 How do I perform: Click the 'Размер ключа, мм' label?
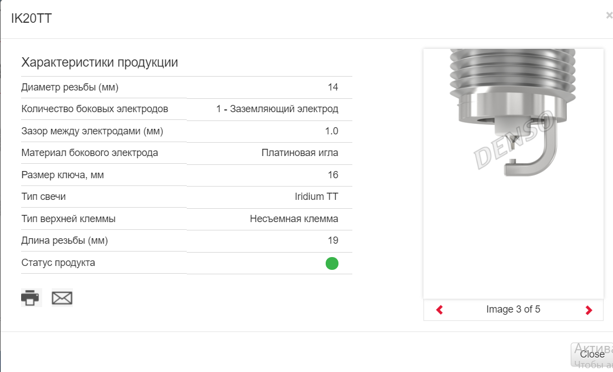(x=63, y=175)
